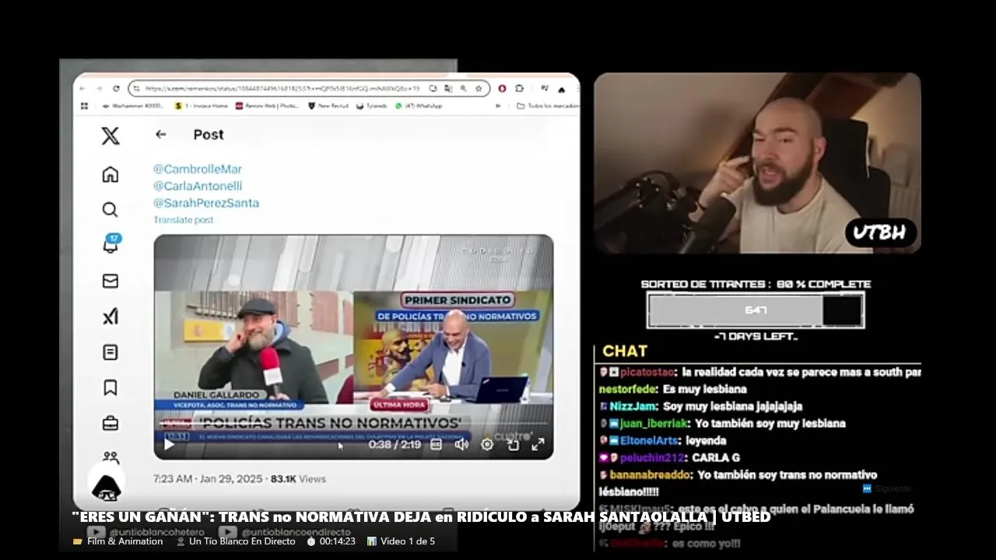Open the X logo home link
996x560 pixels.
coord(110,136)
